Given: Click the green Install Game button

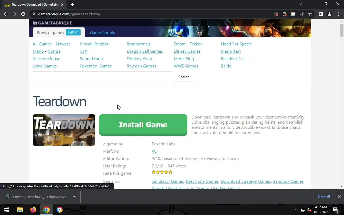Looking at the screenshot, I should coord(143,125).
